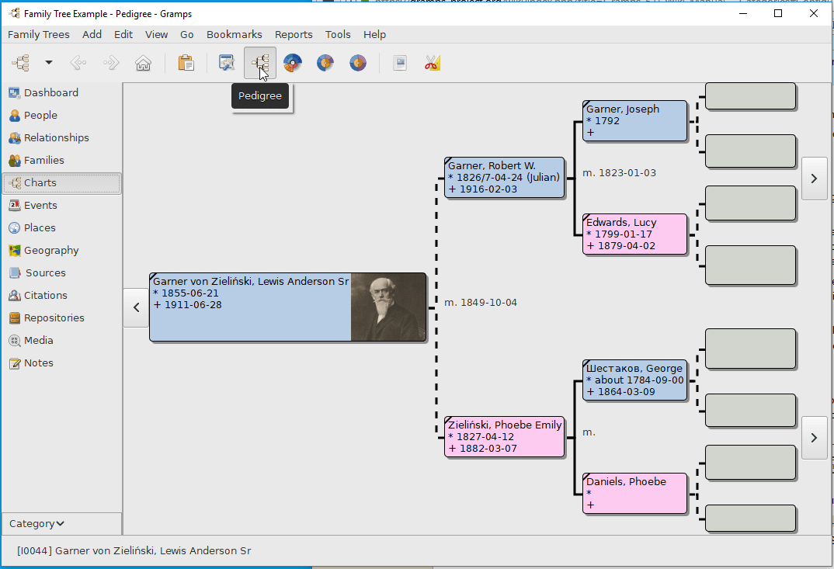The image size is (834, 569).
Task: Click the forward navigation arrow icon
Action: tap(110, 63)
